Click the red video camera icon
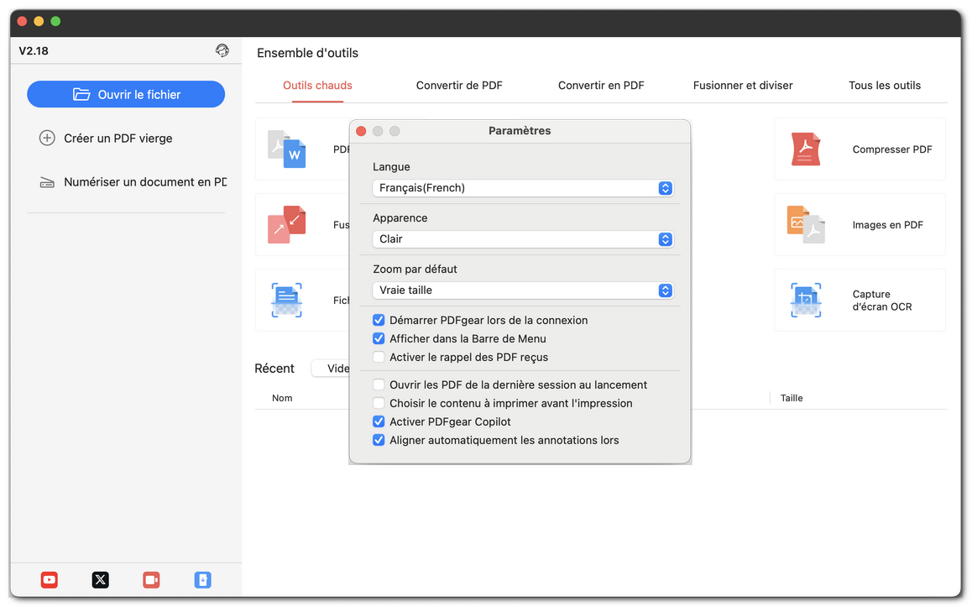The image size is (972, 607). tap(151, 579)
